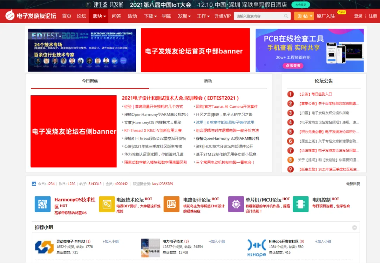Click the top IoT大会 announcement strip
The image size is (380, 263).
(x=190, y=5)
